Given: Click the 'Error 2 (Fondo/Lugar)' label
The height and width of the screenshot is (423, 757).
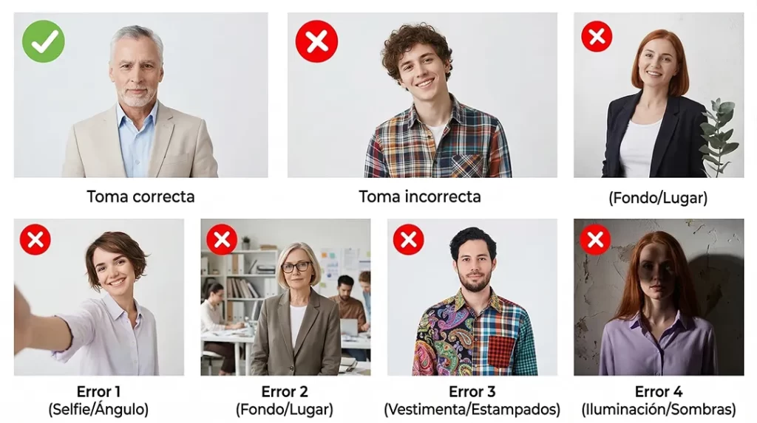Looking at the screenshot, I should tap(285, 400).
